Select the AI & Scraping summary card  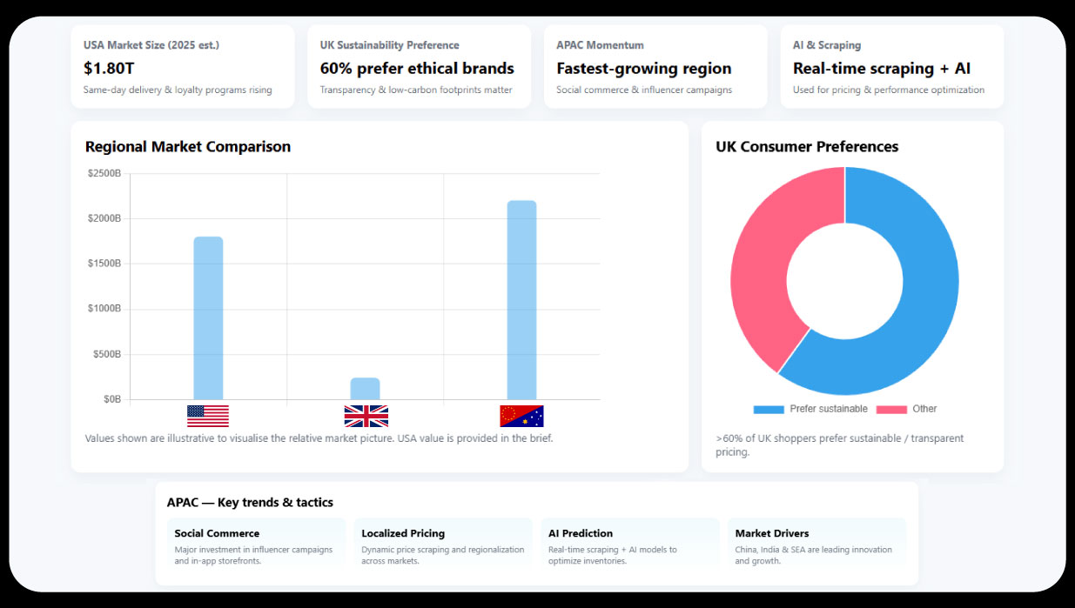(x=891, y=67)
